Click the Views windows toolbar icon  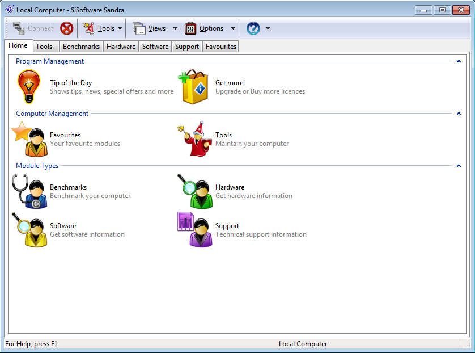click(139, 28)
